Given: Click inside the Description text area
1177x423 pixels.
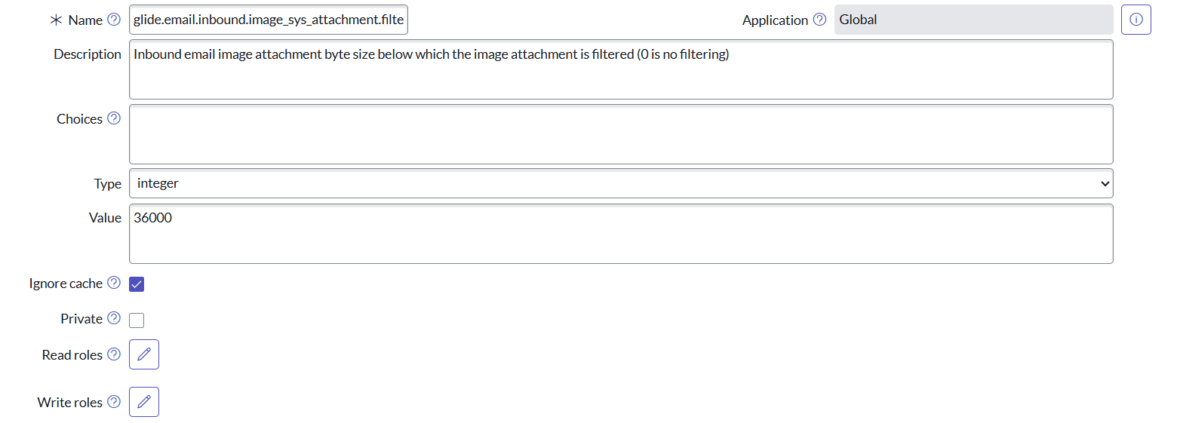Looking at the screenshot, I should (x=621, y=69).
